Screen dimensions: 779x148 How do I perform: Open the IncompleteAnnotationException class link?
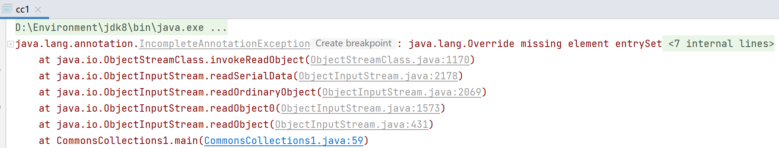pyautogui.click(x=224, y=44)
